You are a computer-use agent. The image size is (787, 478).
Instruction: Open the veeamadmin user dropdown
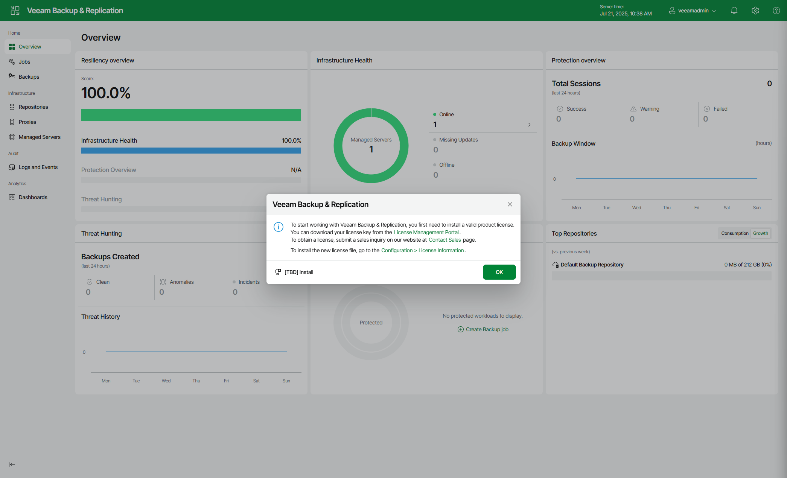pos(693,11)
